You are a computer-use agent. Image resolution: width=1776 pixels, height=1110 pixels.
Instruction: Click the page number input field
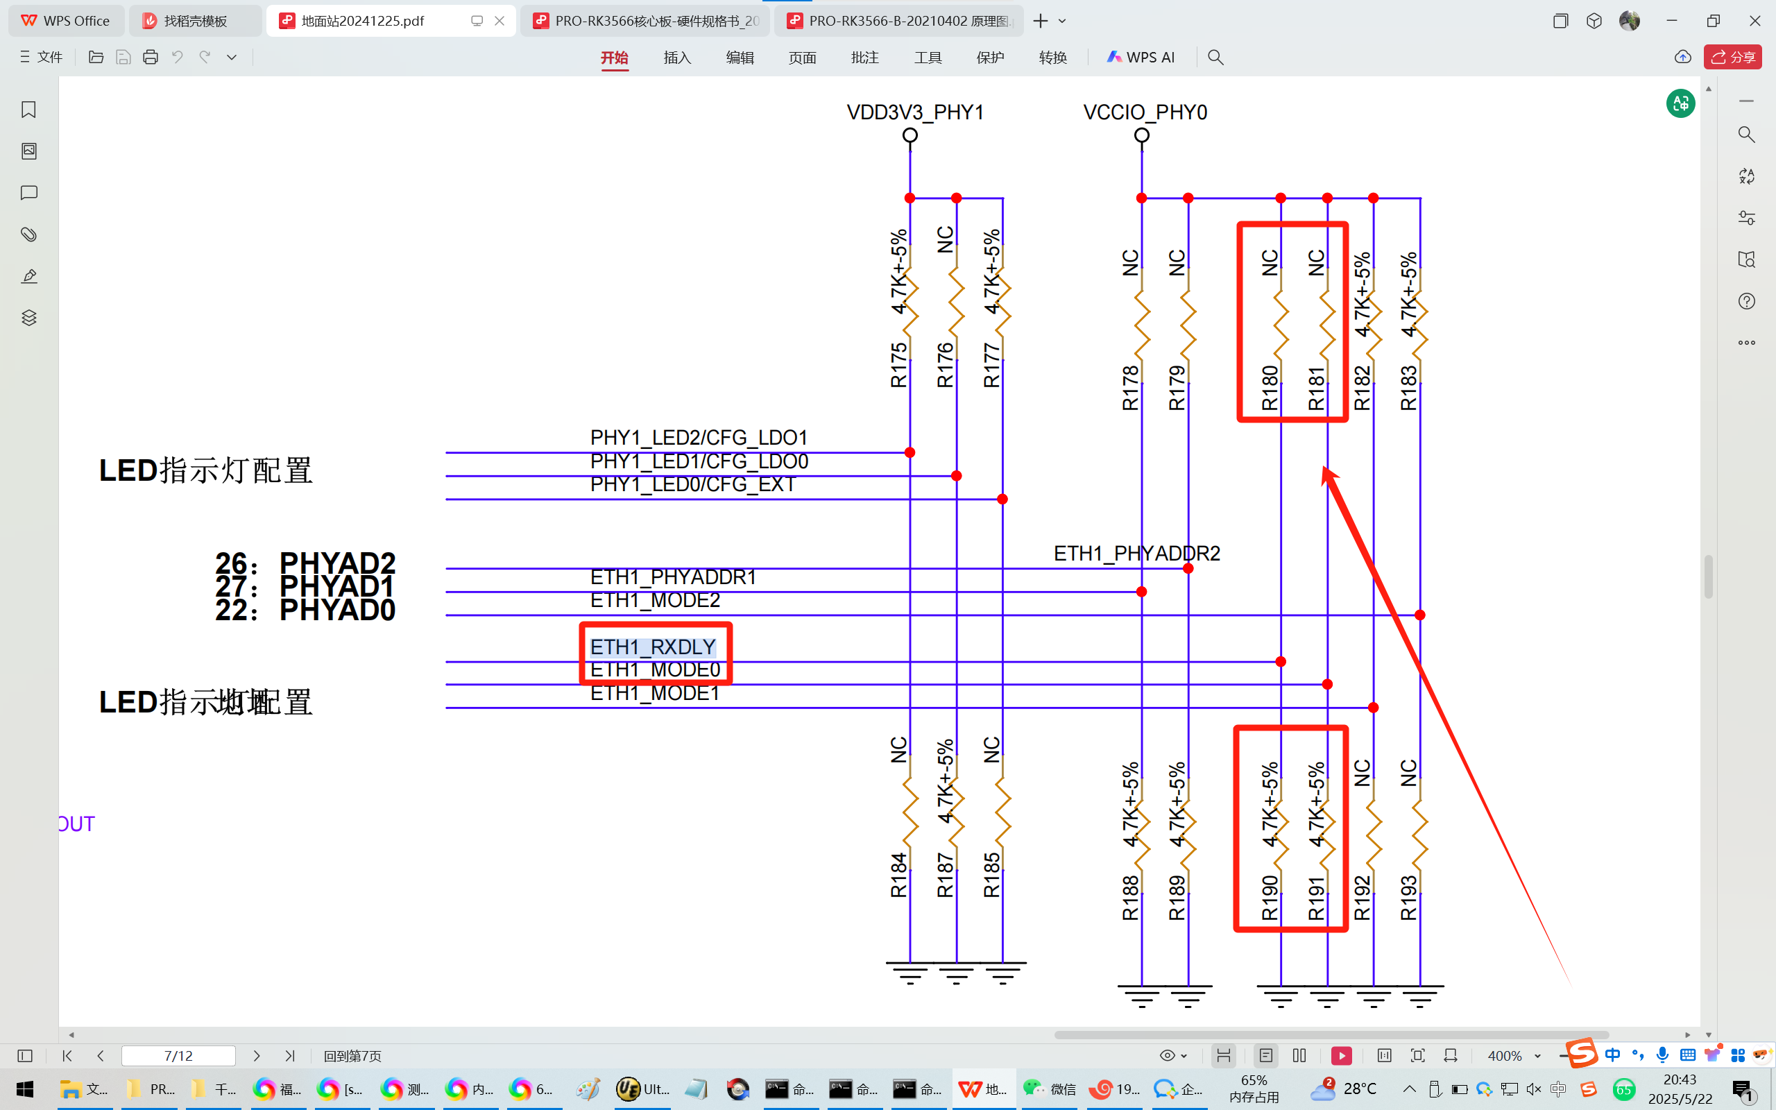178,1056
